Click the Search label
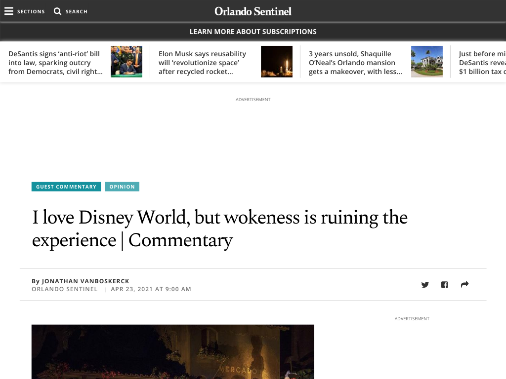Screen dimensions: 506x379 (x=77, y=12)
